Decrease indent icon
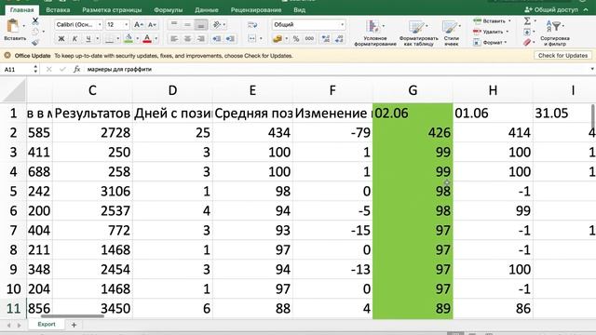Viewport: 596px width, 335px height. pos(216,38)
